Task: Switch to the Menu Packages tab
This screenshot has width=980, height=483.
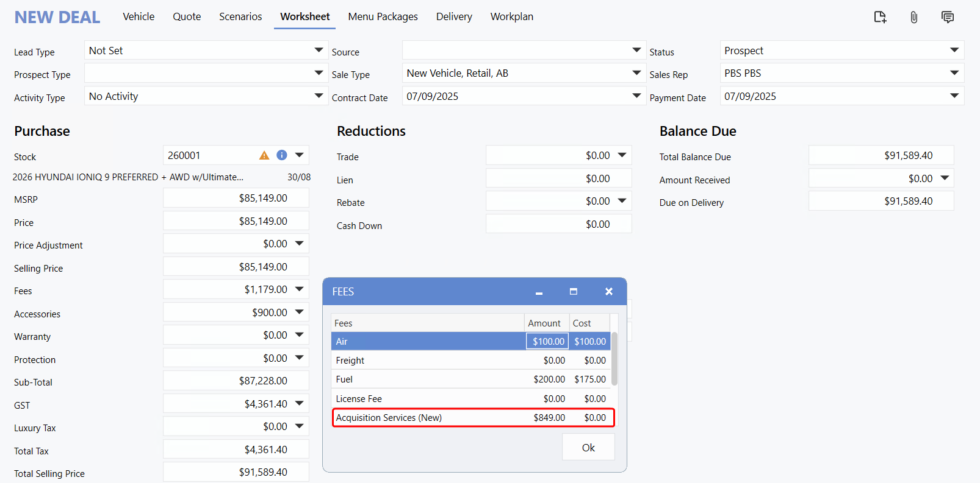Action: 383,16
